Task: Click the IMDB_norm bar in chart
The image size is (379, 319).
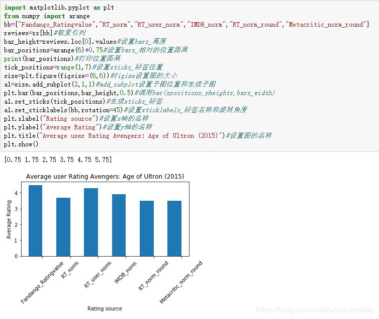Action: tap(119, 225)
